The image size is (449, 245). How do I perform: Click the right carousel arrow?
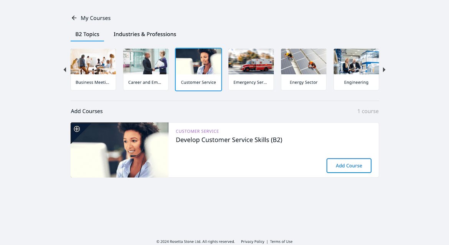tap(384, 69)
